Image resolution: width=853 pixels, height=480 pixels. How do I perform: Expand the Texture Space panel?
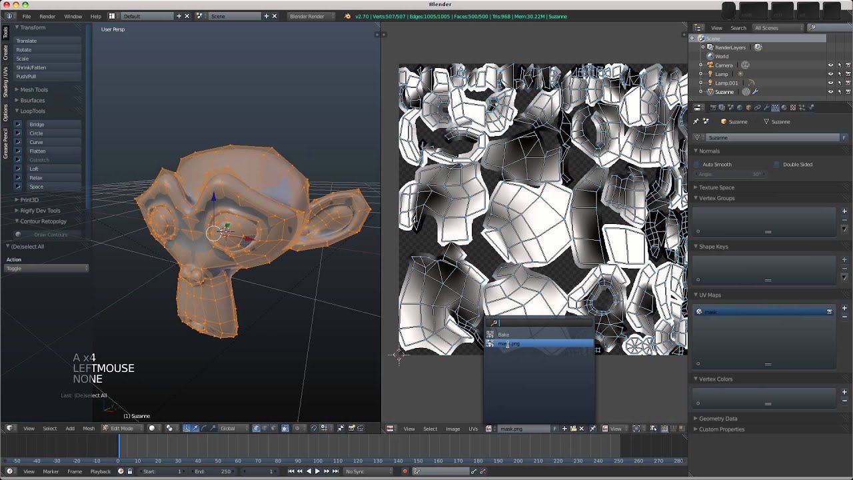coord(716,187)
